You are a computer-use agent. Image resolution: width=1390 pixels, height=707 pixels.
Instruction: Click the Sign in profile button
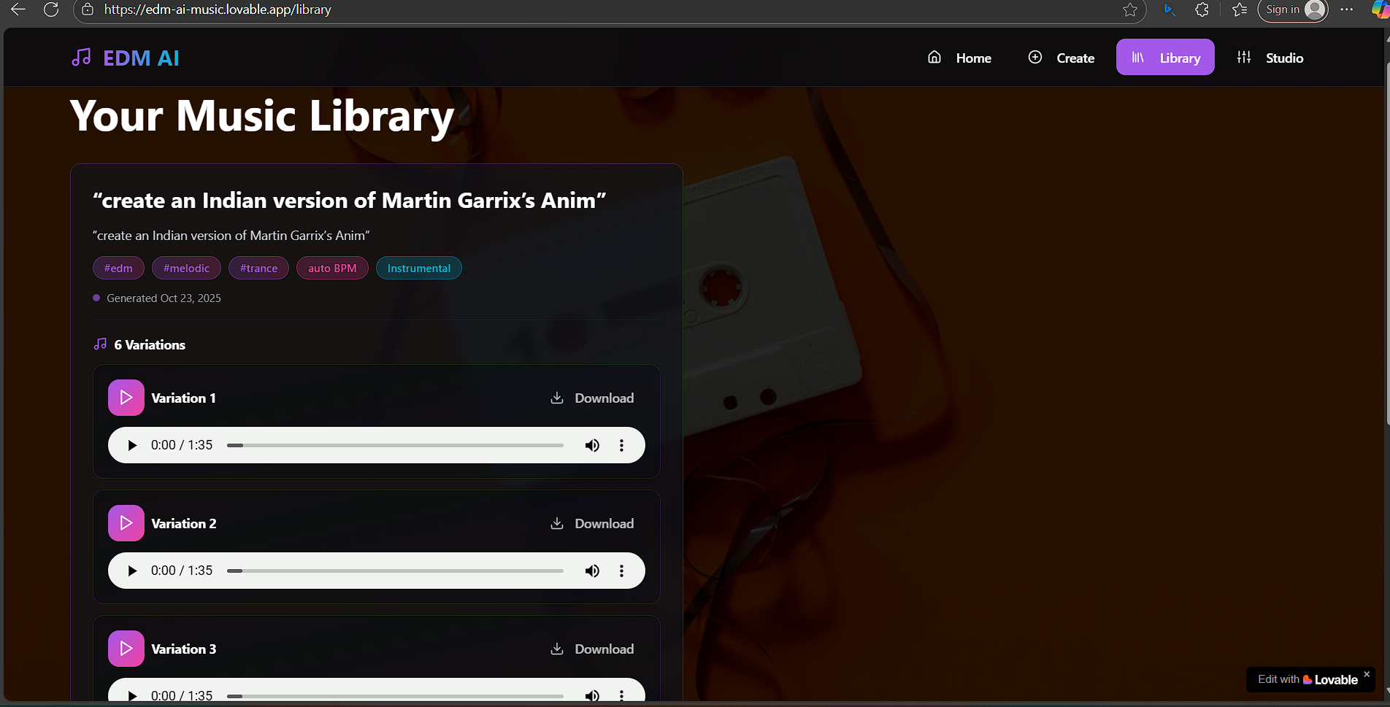pyautogui.click(x=1293, y=9)
